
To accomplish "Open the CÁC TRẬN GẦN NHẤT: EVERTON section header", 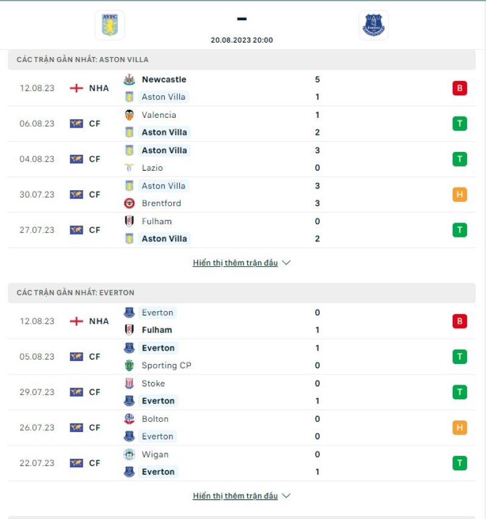I will pyautogui.click(x=77, y=292).
